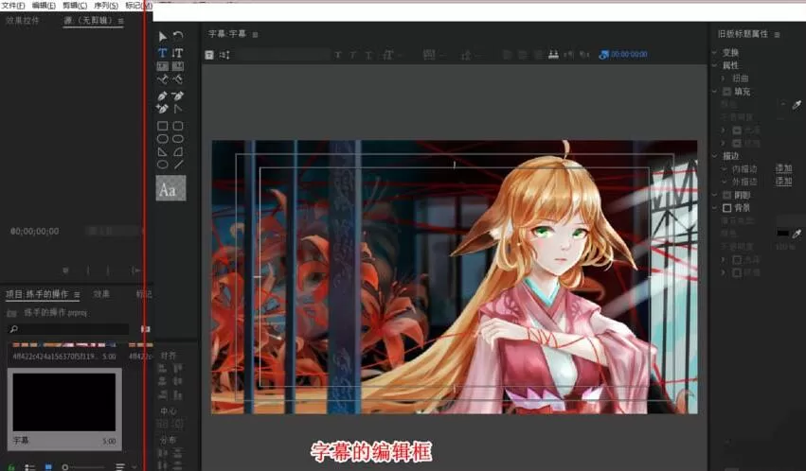The height and width of the screenshot is (471, 806).
Task: Pick the Rotation tool icon
Action: tap(178, 35)
